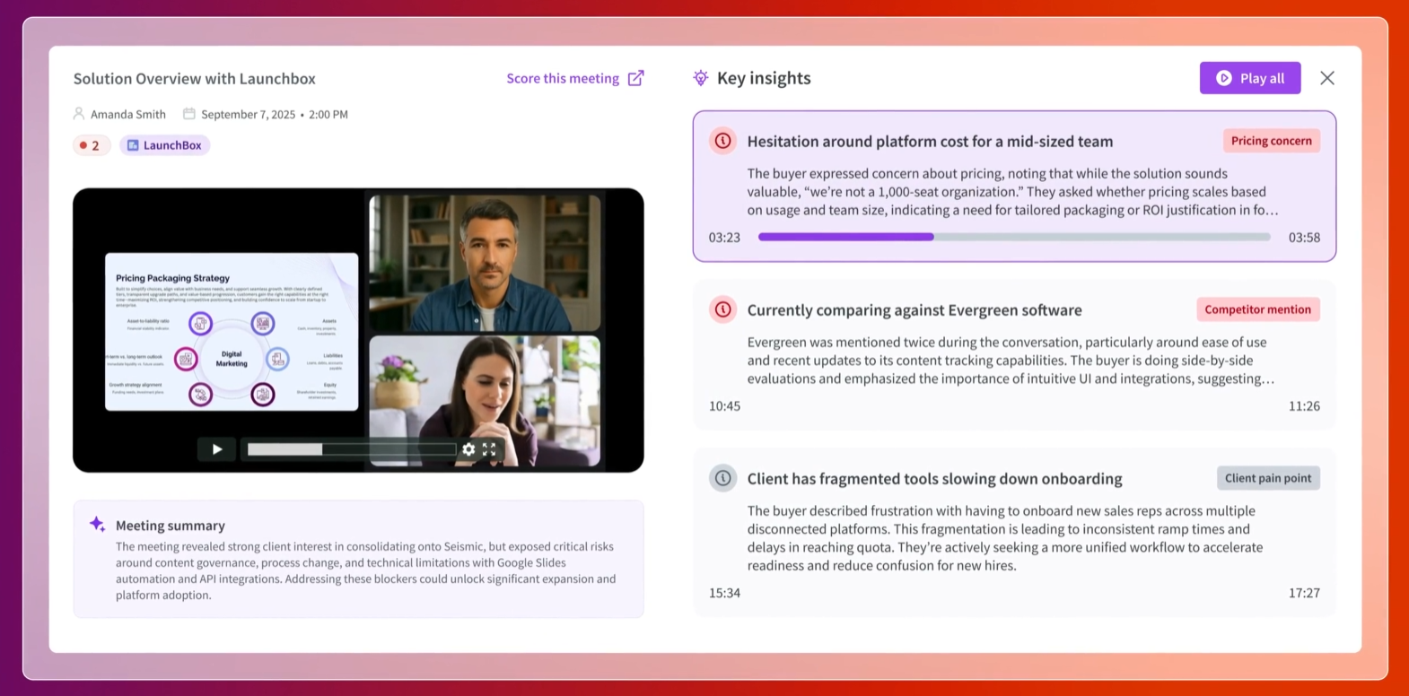
Task: Click the Solution Overview with Launchbox title
Action: pos(195,79)
